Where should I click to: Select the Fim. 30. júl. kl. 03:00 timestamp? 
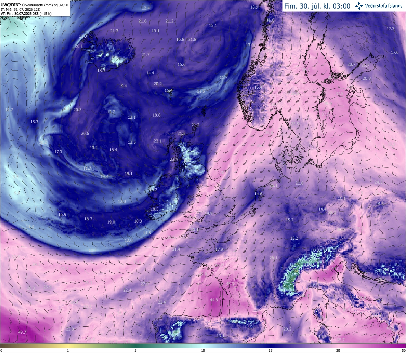(317, 6)
